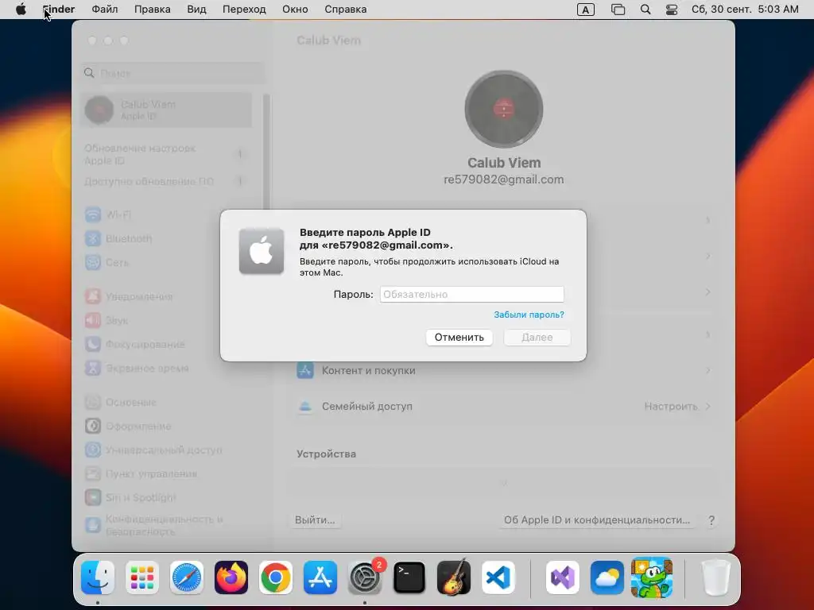Open Обновление настроек Apple ID item
The image size is (814, 610).
[167, 154]
